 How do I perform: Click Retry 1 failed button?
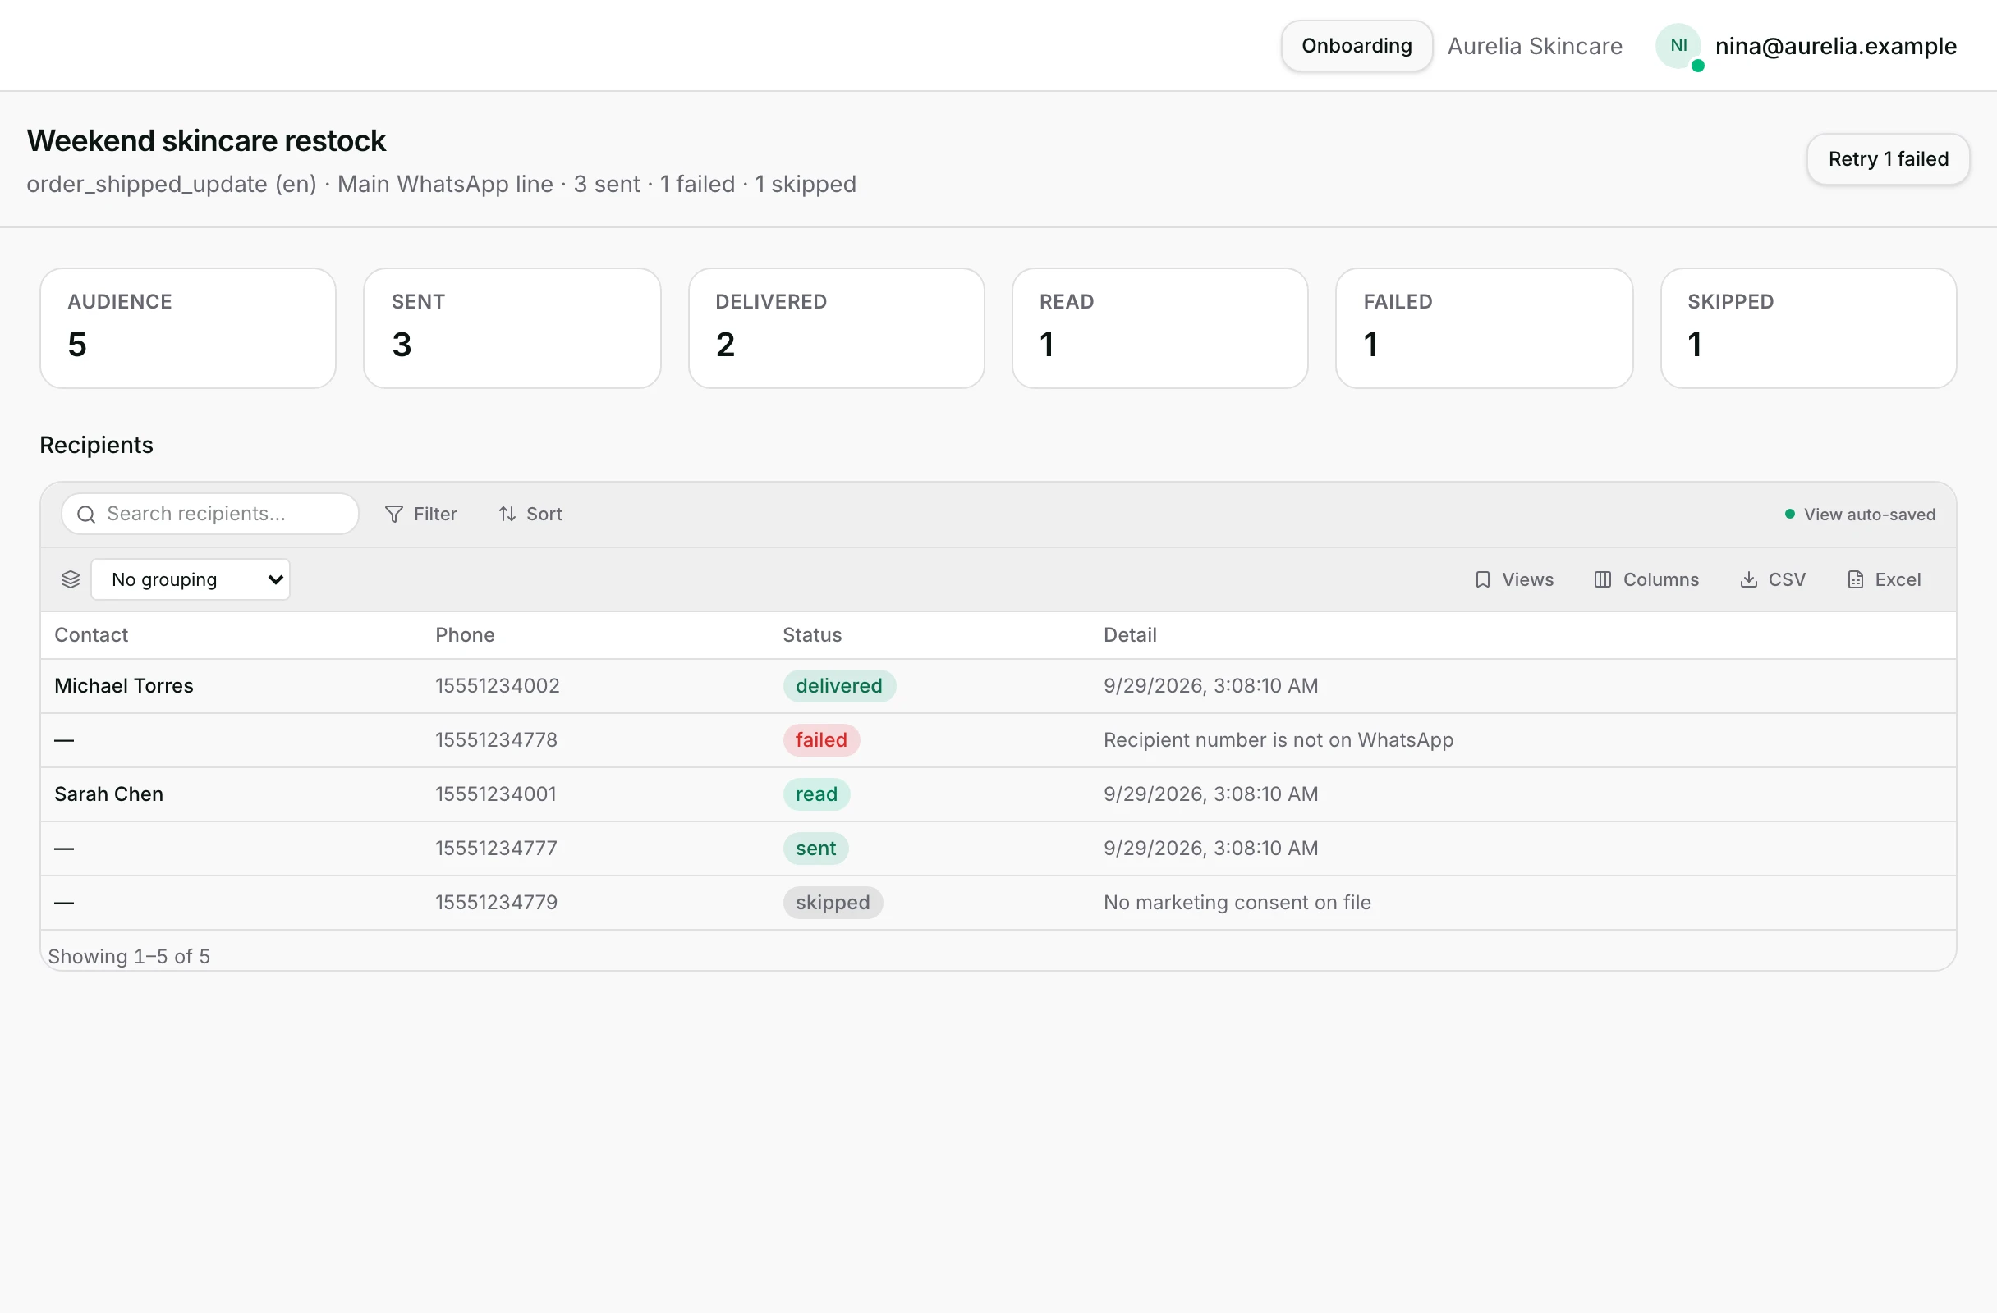coord(1888,159)
